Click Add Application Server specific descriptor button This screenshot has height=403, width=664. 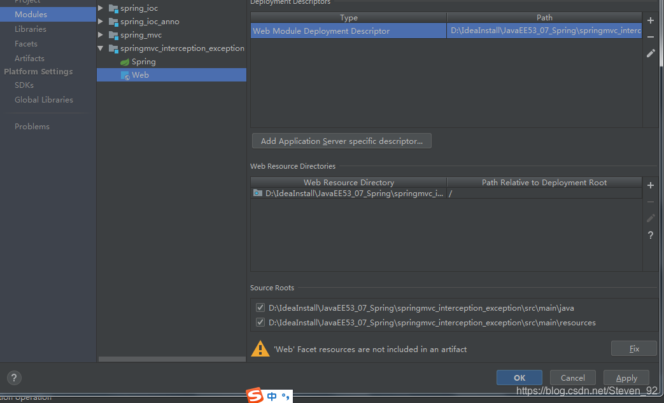(342, 141)
